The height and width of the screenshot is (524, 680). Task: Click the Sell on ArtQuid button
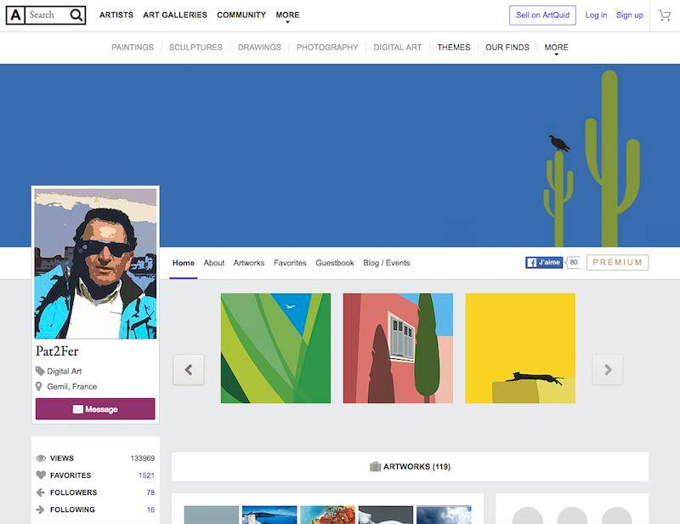pos(542,15)
